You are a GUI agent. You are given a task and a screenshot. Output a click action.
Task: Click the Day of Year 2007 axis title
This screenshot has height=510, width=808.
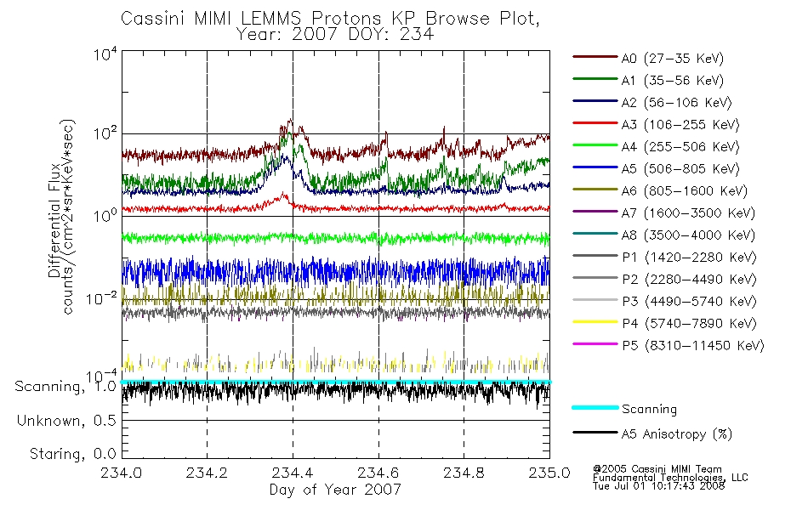(335, 490)
